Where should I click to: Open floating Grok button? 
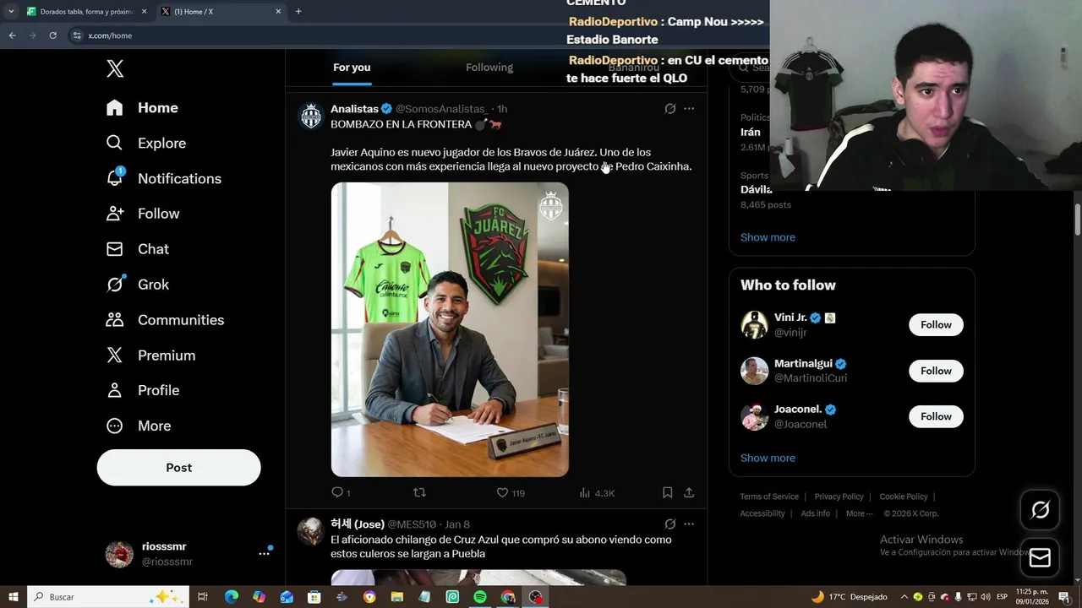[1040, 510]
